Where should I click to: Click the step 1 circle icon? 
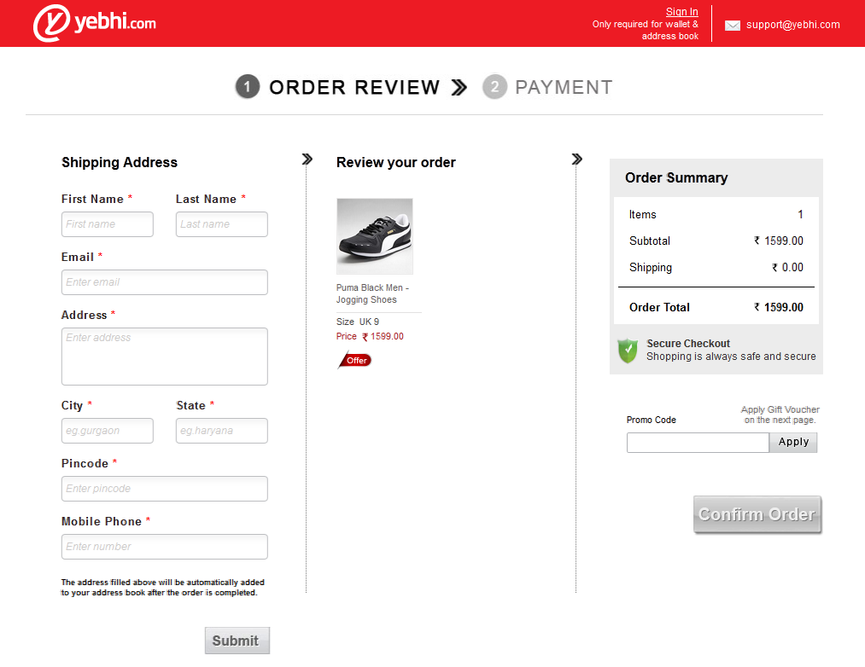tap(248, 86)
